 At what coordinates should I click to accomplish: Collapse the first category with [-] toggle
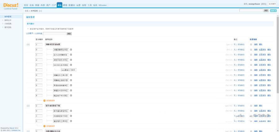click(x=28, y=45)
